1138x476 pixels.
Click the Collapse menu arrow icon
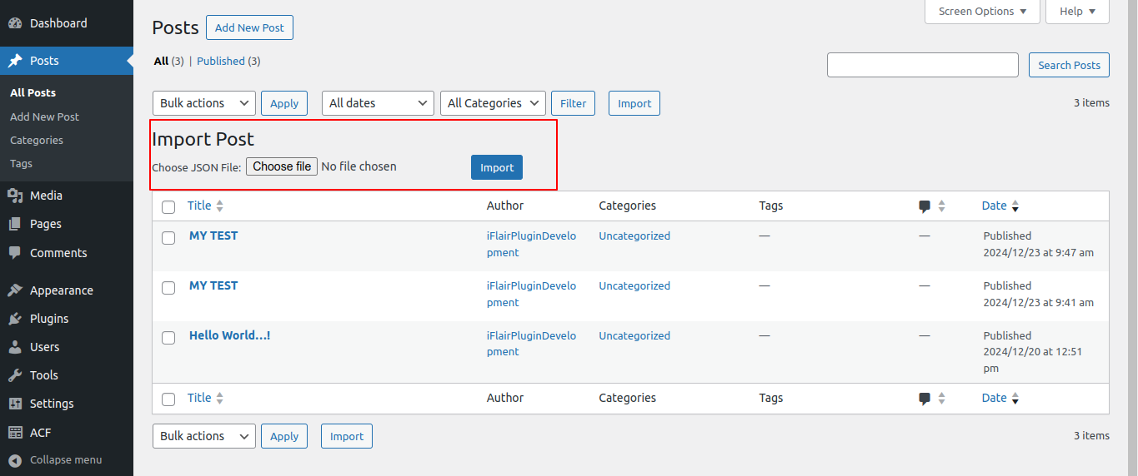coord(15,459)
